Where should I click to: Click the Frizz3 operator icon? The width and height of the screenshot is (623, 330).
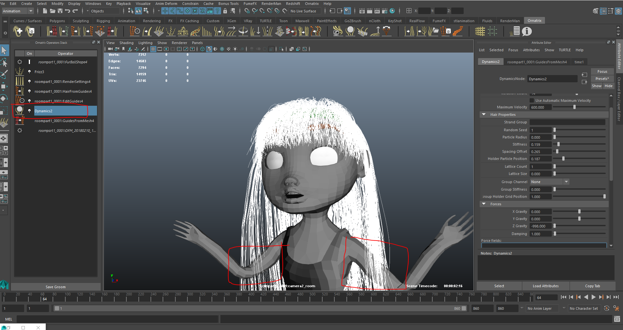[20, 72]
